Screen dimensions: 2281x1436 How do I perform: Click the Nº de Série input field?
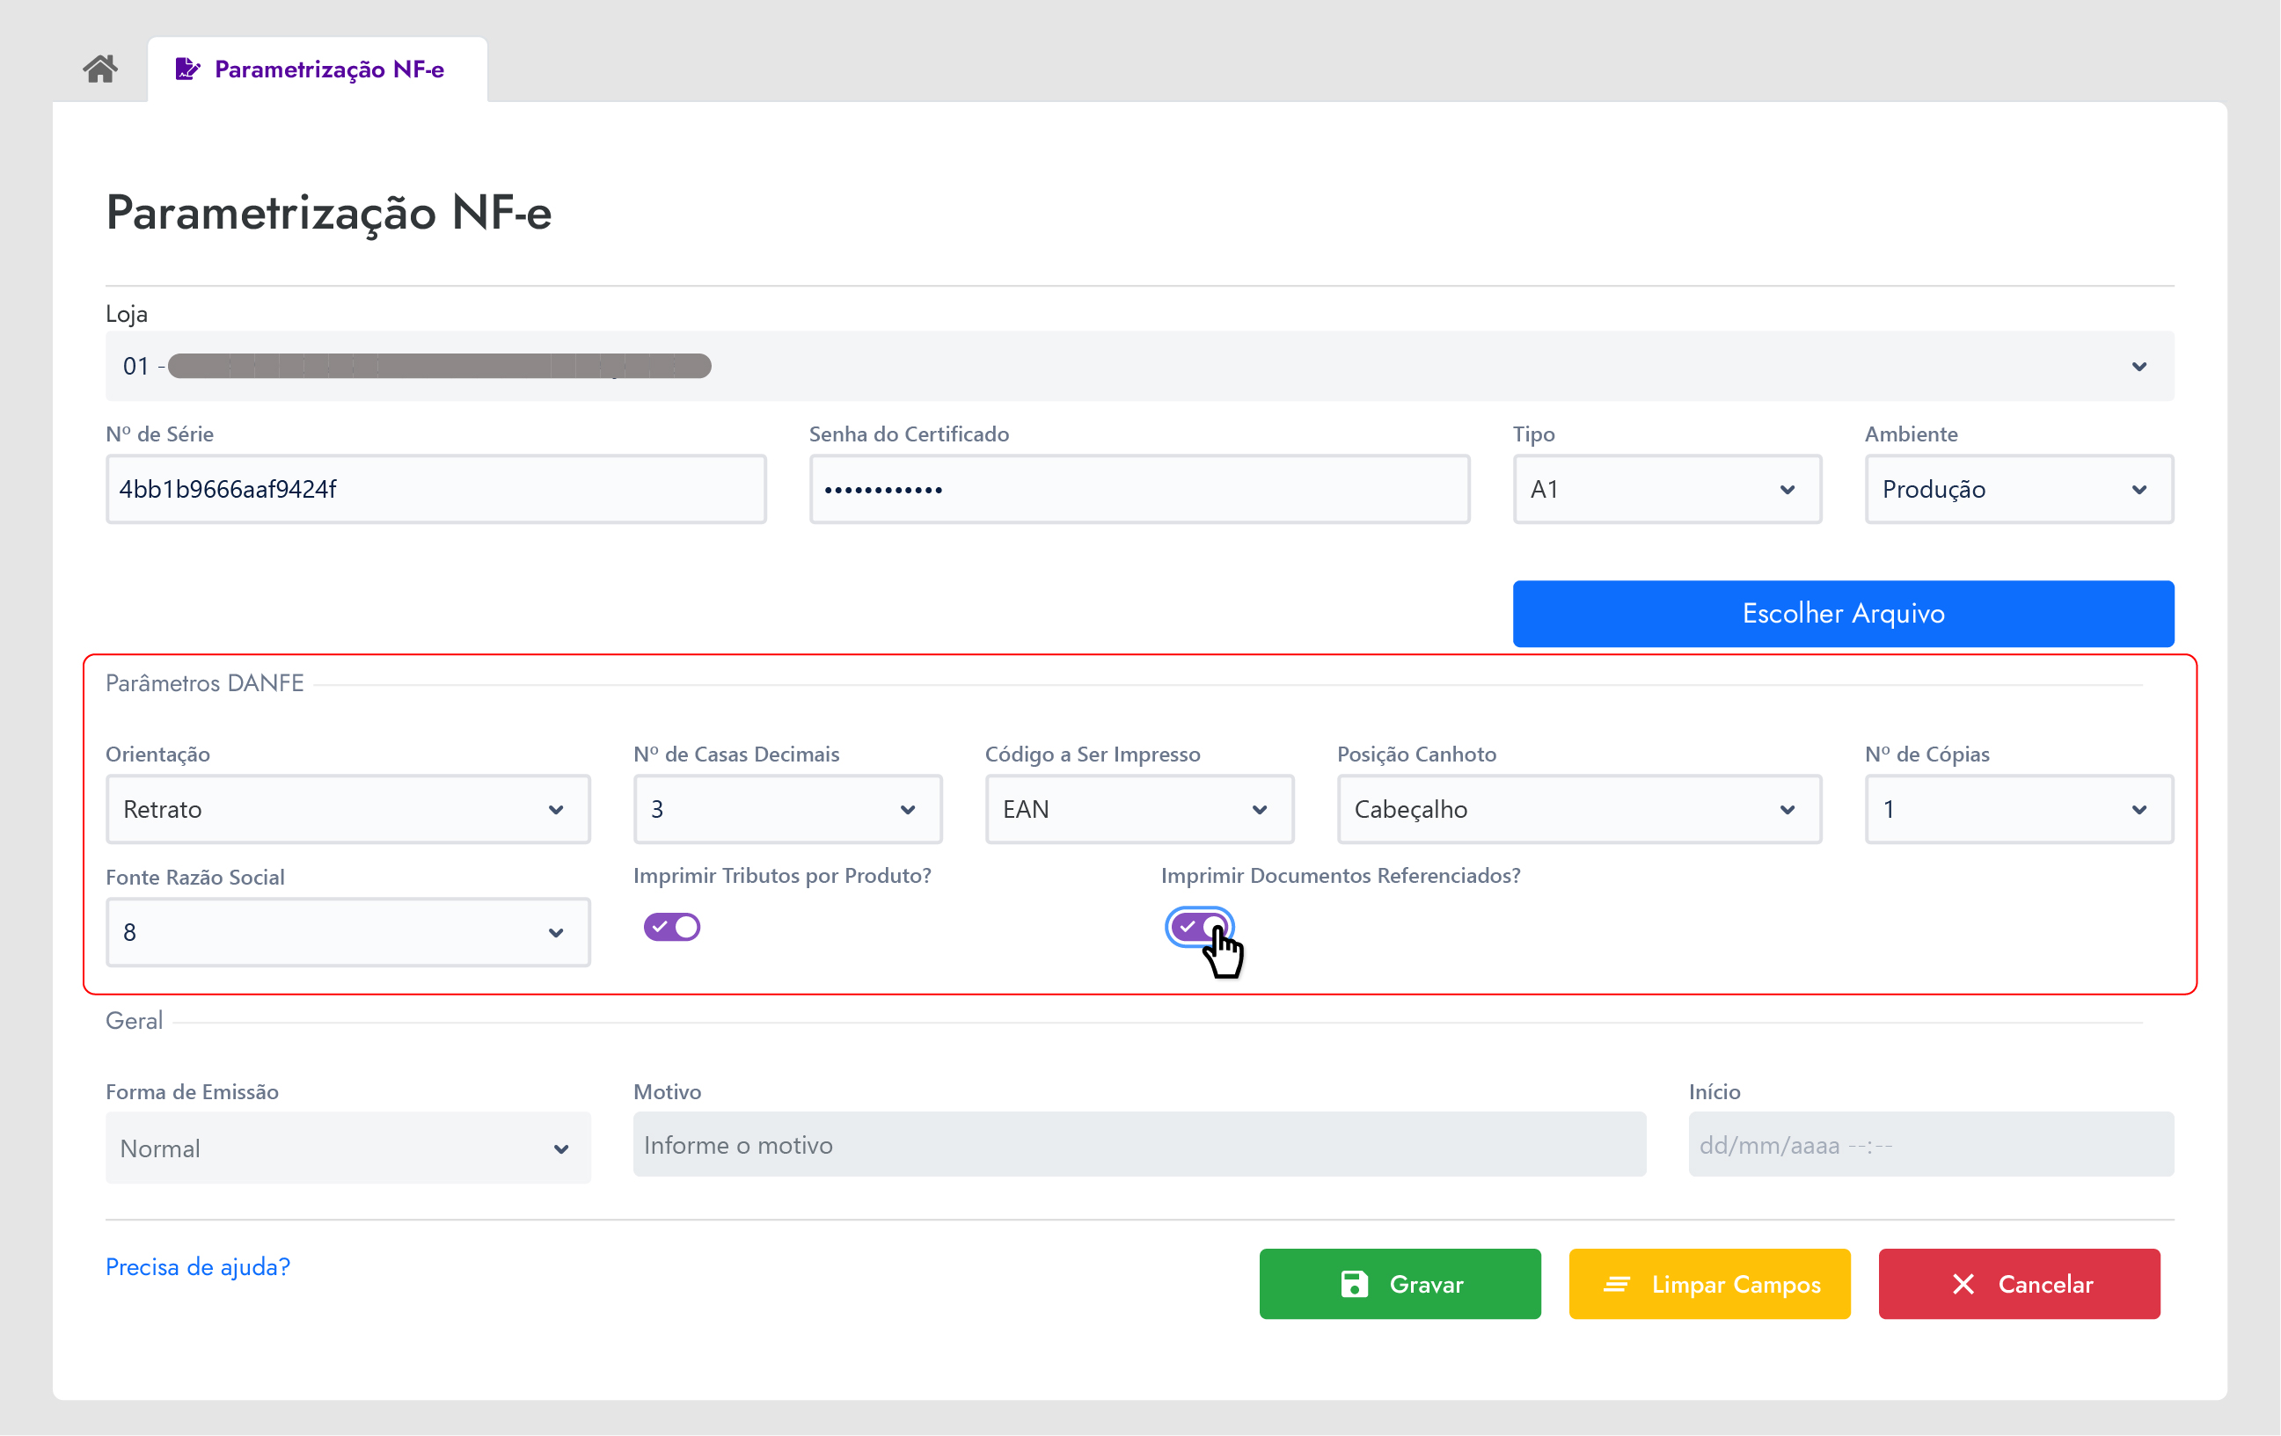tap(435, 489)
